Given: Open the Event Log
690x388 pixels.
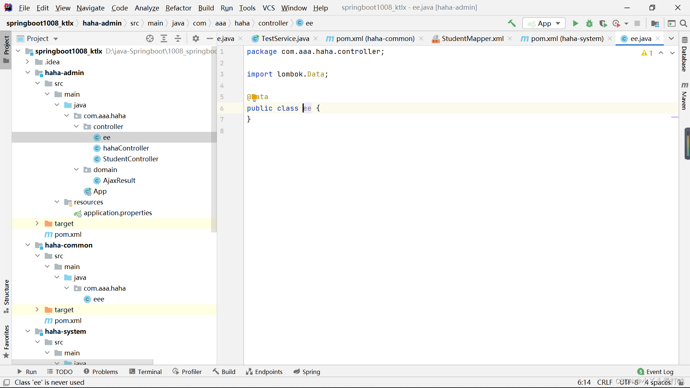Looking at the screenshot, I should [x=655, y=372].
